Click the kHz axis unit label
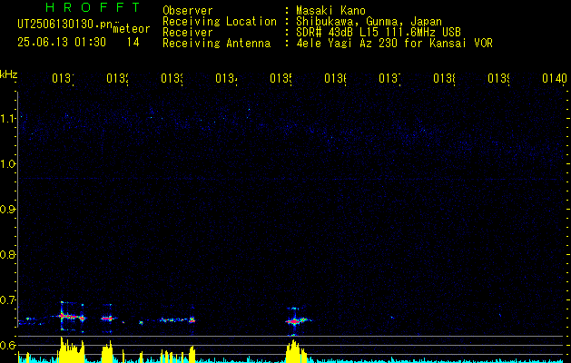Image resolution: width=571 pixels, height=363 pixels. [x=9, y=74]
